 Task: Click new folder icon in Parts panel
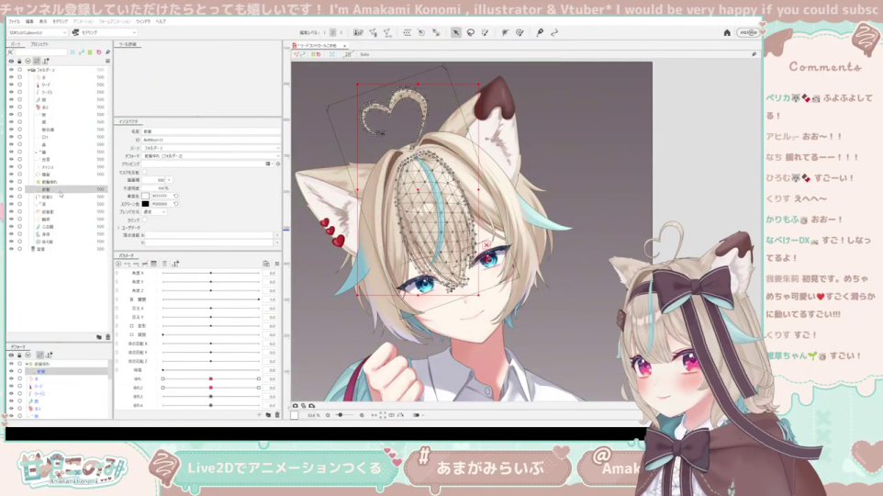point(99,337)
